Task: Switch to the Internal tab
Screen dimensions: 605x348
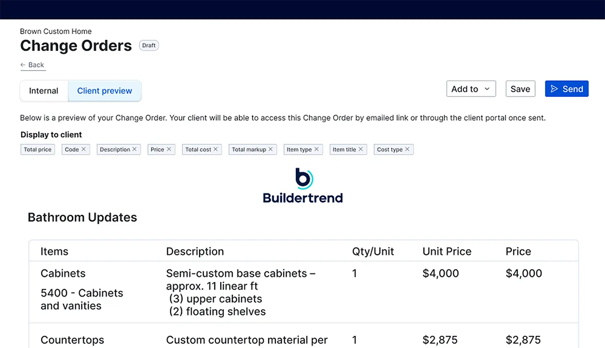Action: [x=44, y=91]
